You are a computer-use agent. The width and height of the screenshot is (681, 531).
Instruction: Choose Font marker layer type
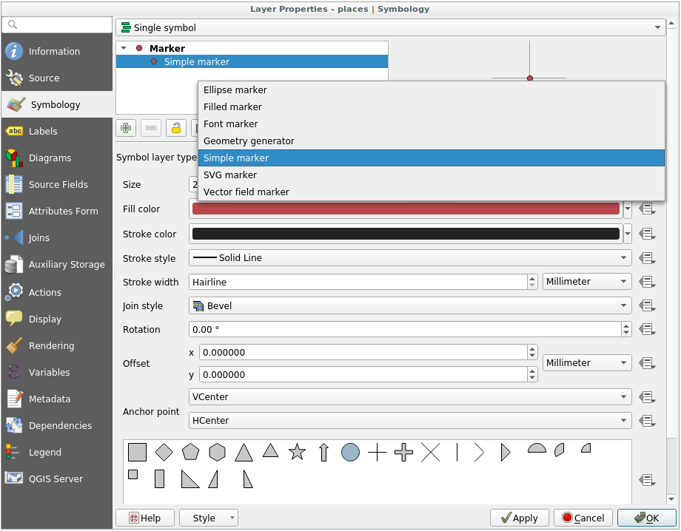231,124
